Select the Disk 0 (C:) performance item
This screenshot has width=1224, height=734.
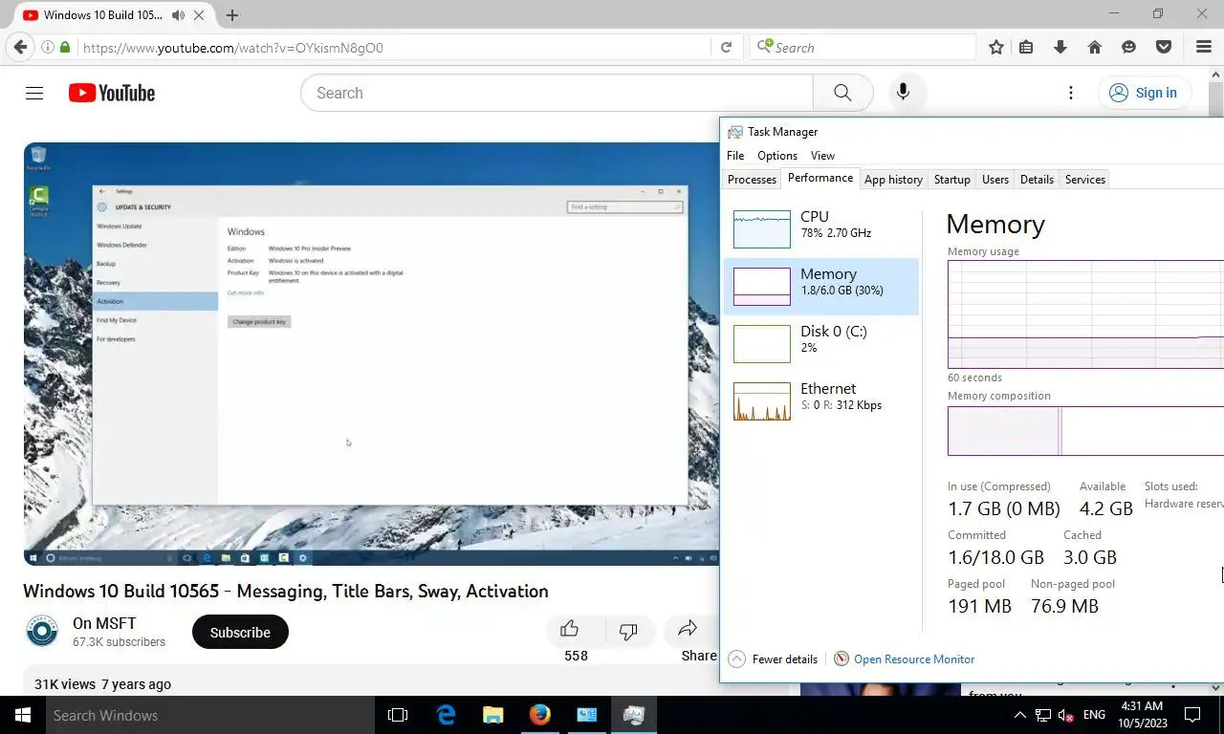pyautogui.click(x=821, y=344)
